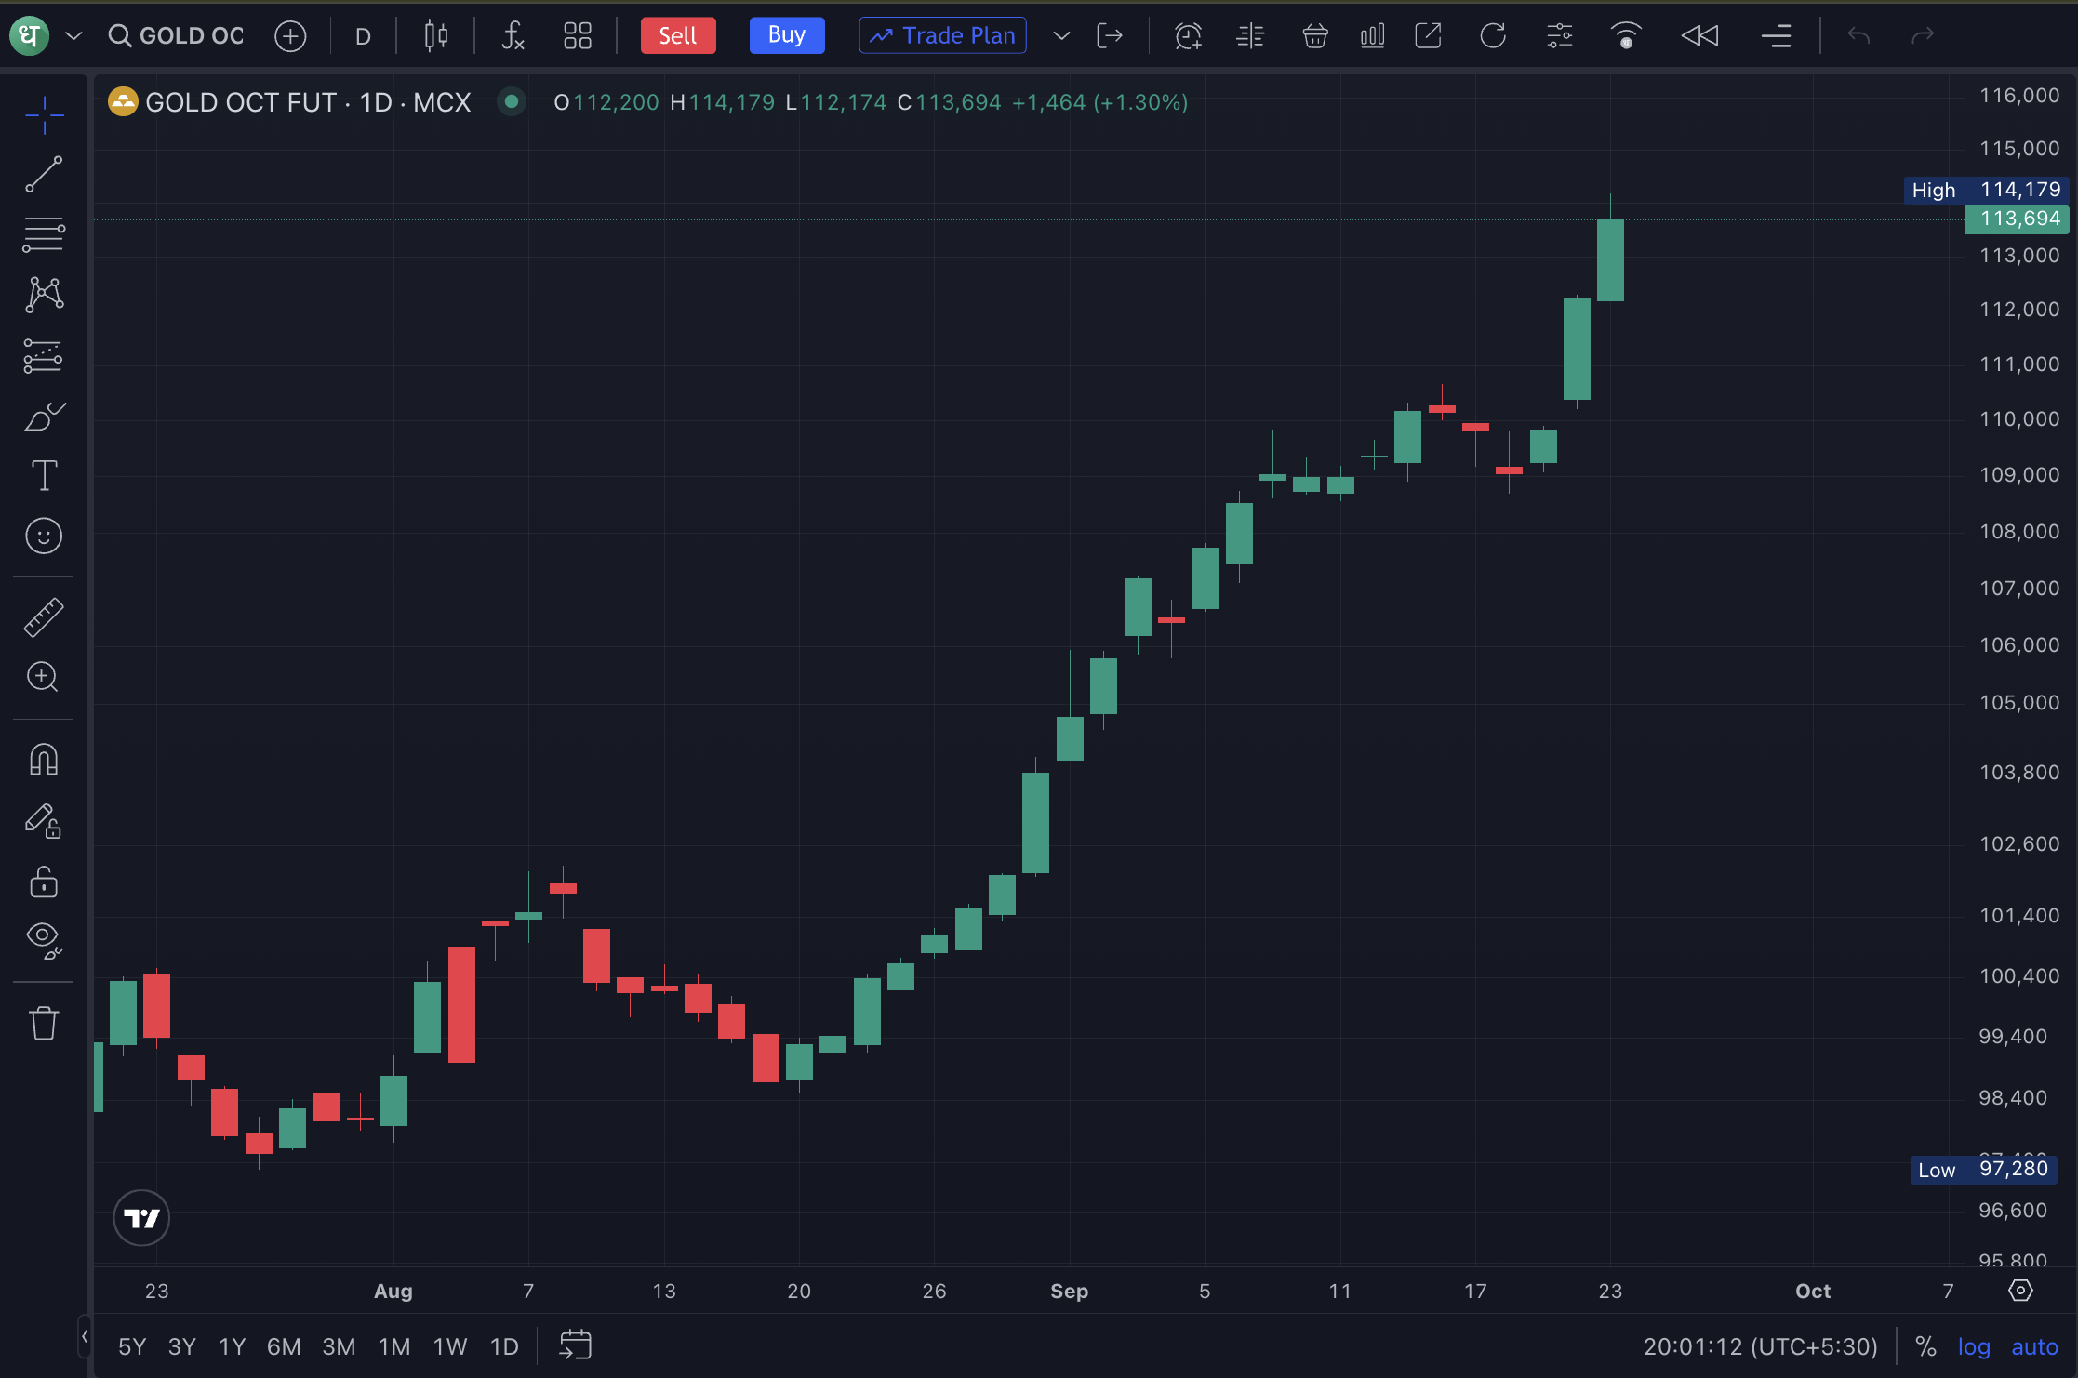Click the alert clock icon
The height and width of the screenshot is (1378, 2078).
click(1188, 36)
